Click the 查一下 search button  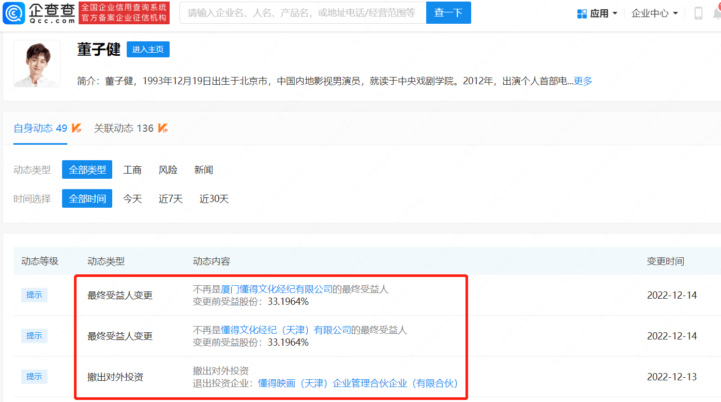click(448, 12)
